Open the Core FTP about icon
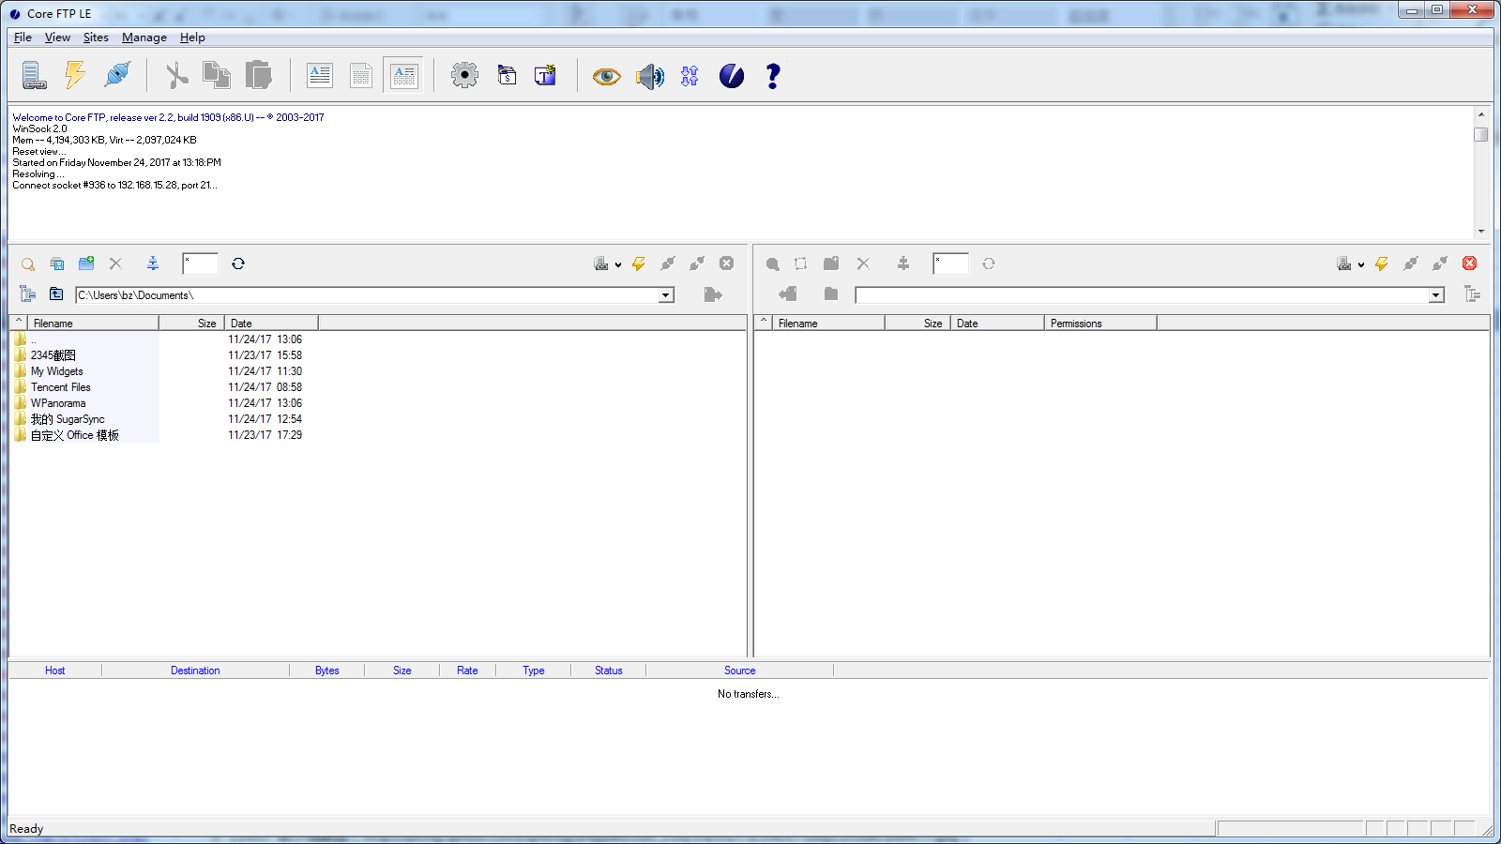This screenshot has width=1501, height=844. click(x=732, y=76)
